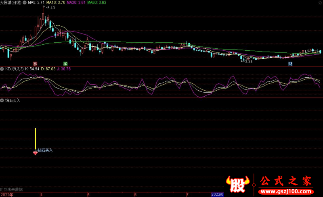
Task: Click the red bull 股 logo icon
Action: point(238,184)
